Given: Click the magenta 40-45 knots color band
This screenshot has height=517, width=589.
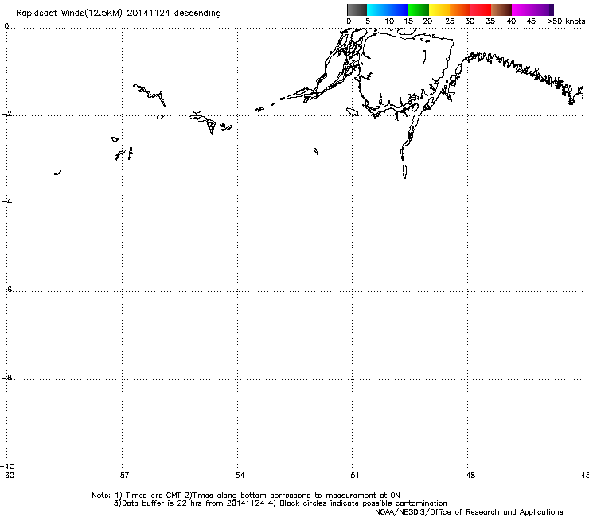Looking at the screenshot, I should (522, 10).
